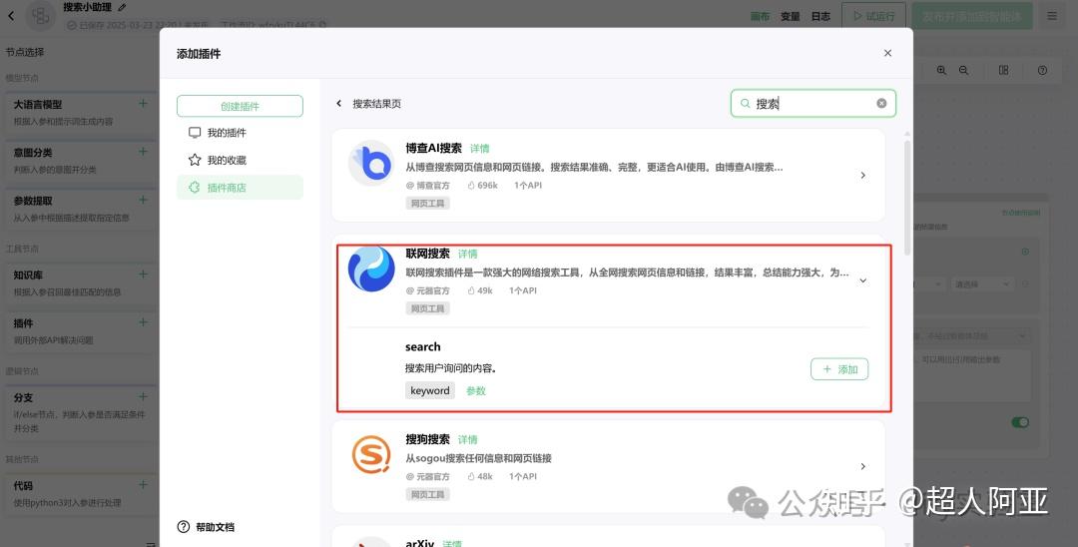Click the 博查AI搜索 plugin logo
Viewport: 1078px width, 547px height.
coord(371,163)
